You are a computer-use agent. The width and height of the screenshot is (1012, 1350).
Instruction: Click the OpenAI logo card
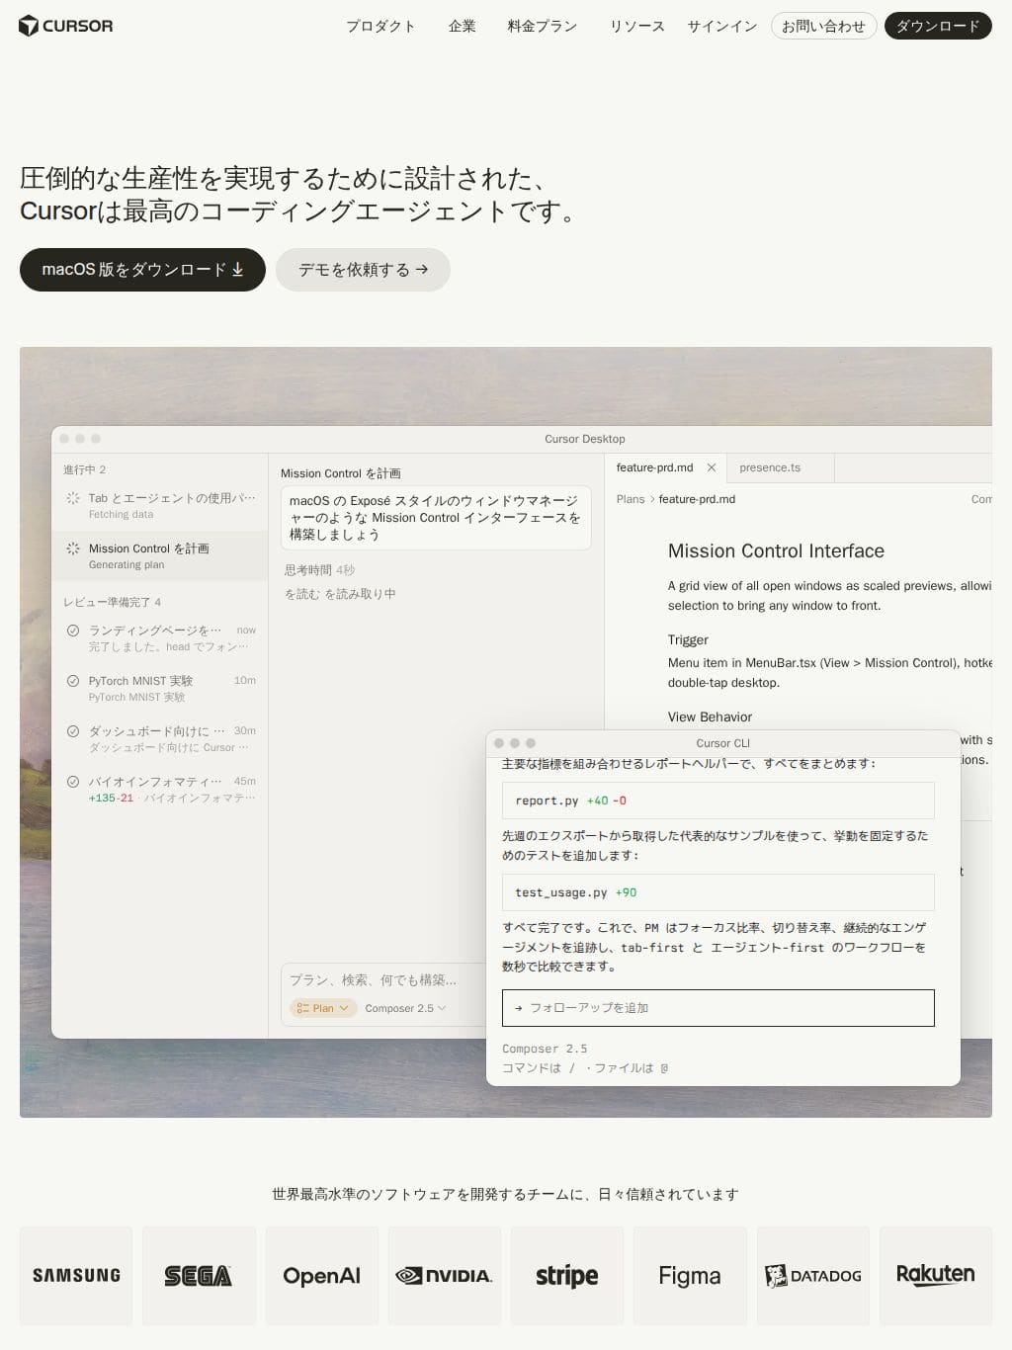(321, 1276)
